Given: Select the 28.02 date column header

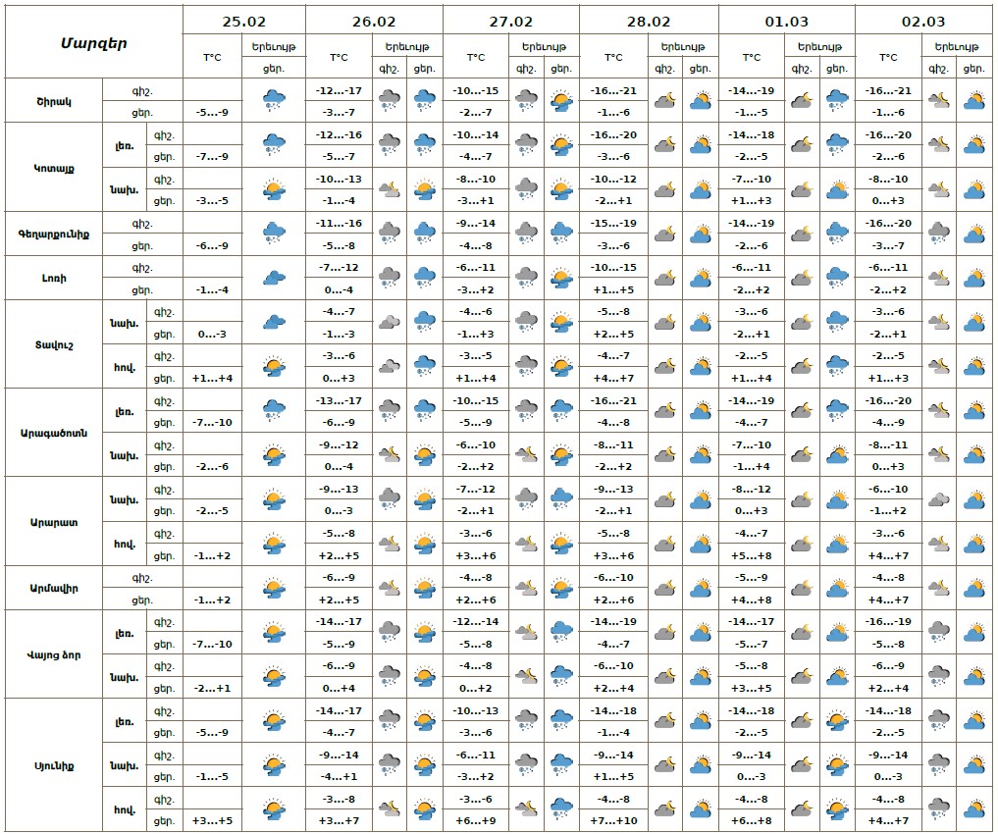Looking at the screenshot, I should [650, 20].
